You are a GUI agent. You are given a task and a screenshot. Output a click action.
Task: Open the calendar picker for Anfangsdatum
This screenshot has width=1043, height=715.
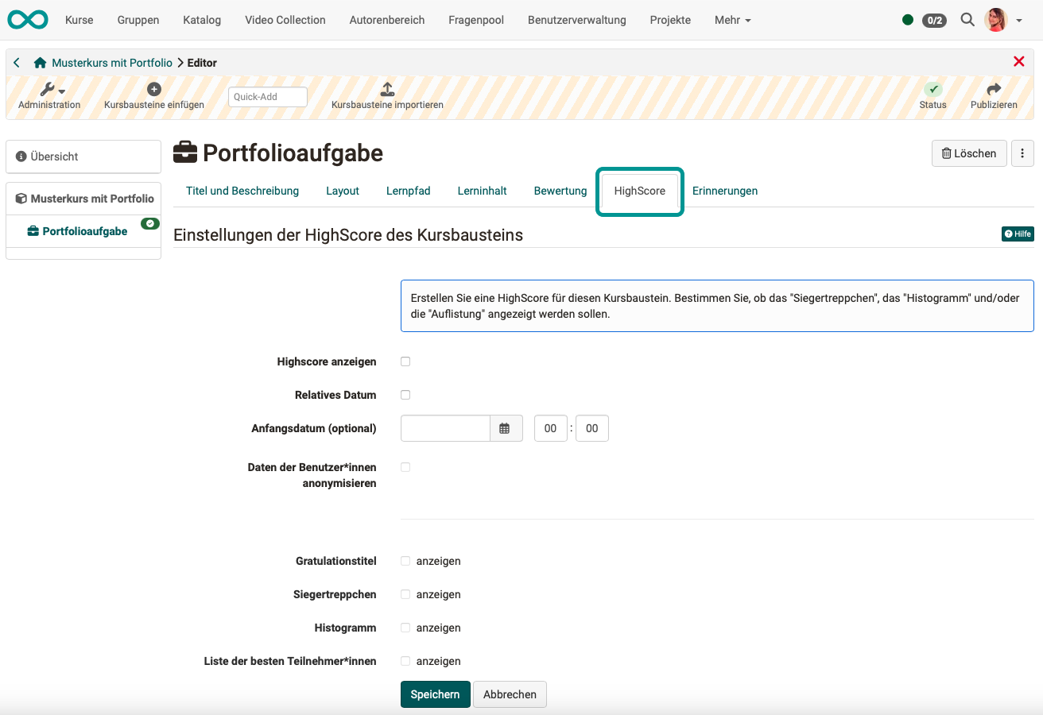(x=506, y=428)
